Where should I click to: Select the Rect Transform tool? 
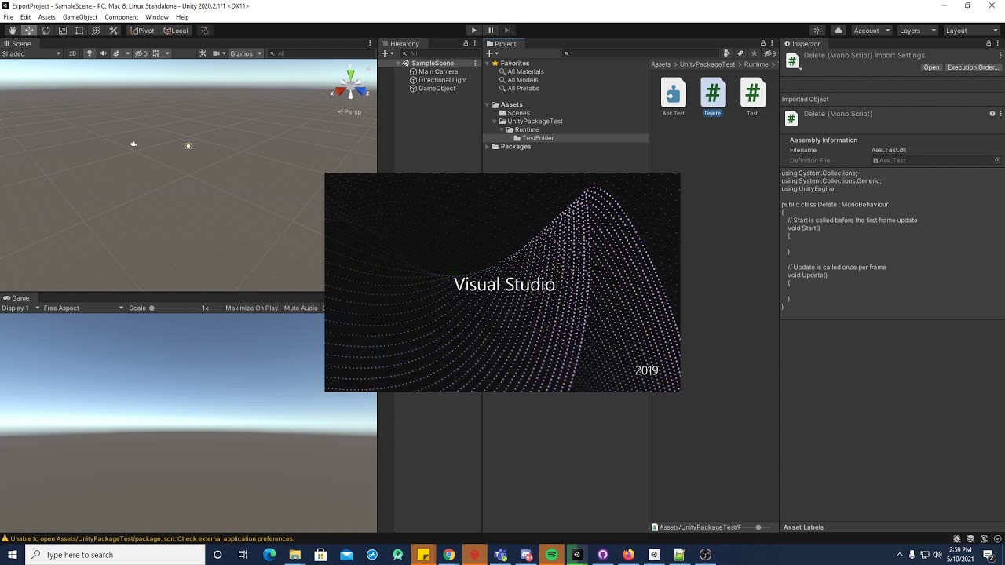[79, 31]
